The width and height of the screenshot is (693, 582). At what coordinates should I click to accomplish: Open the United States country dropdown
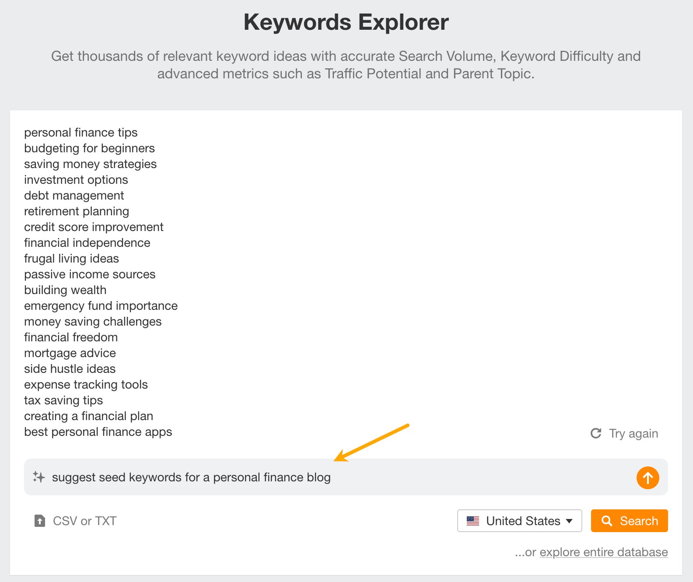tap(519, 521)
